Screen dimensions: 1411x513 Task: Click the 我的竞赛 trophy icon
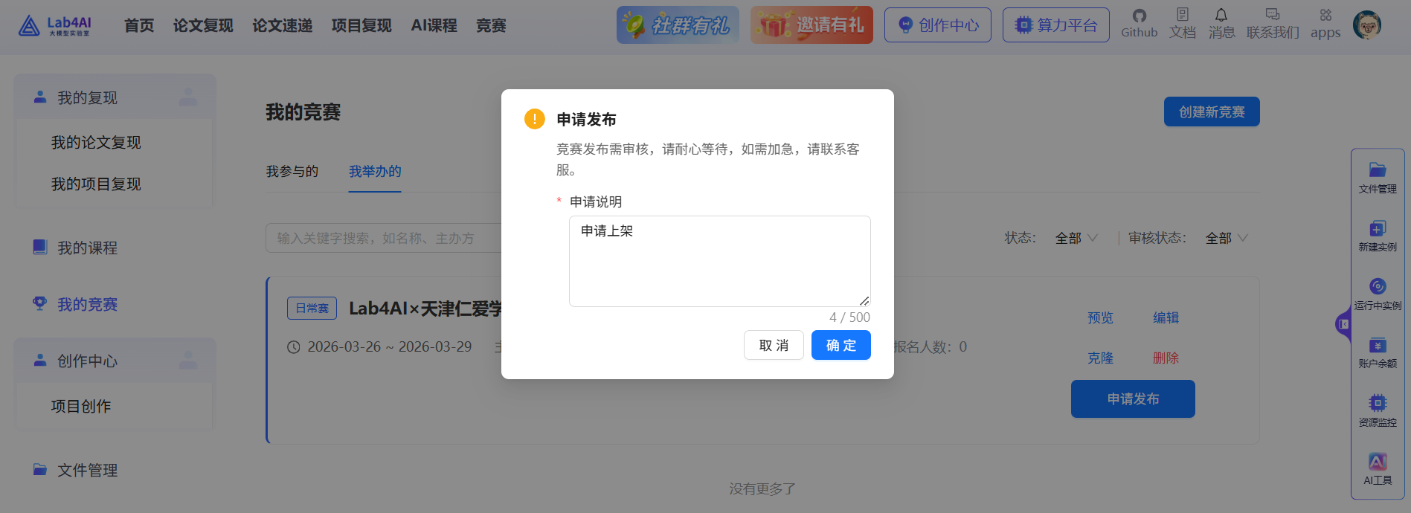pos(40,303)
